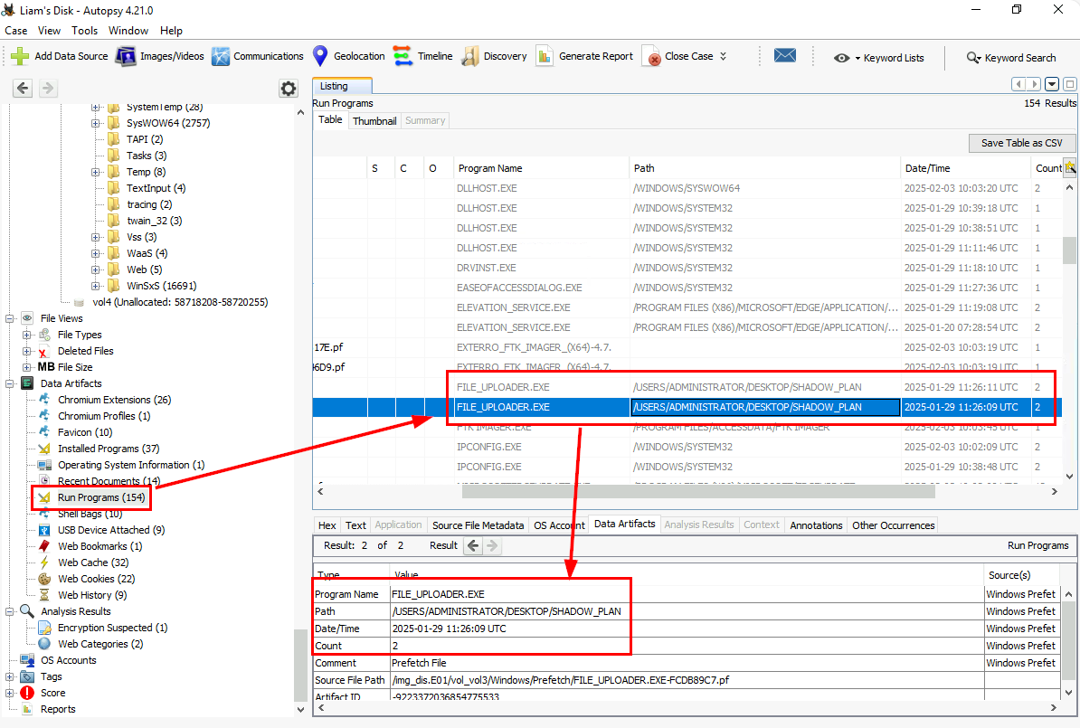The height and width of the screenshot is (728, 1080).
Task: Click the Generate Report icon
Action: click(x=545, y=56)
